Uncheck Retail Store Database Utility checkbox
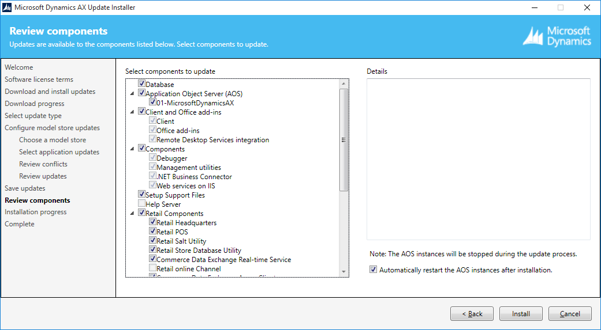Image resolution: width=601 pixels, height=330 pixels. tap(152, 249)
